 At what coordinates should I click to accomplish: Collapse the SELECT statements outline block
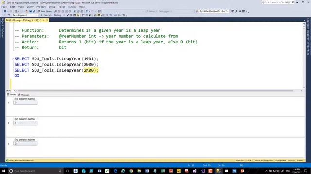13,59
